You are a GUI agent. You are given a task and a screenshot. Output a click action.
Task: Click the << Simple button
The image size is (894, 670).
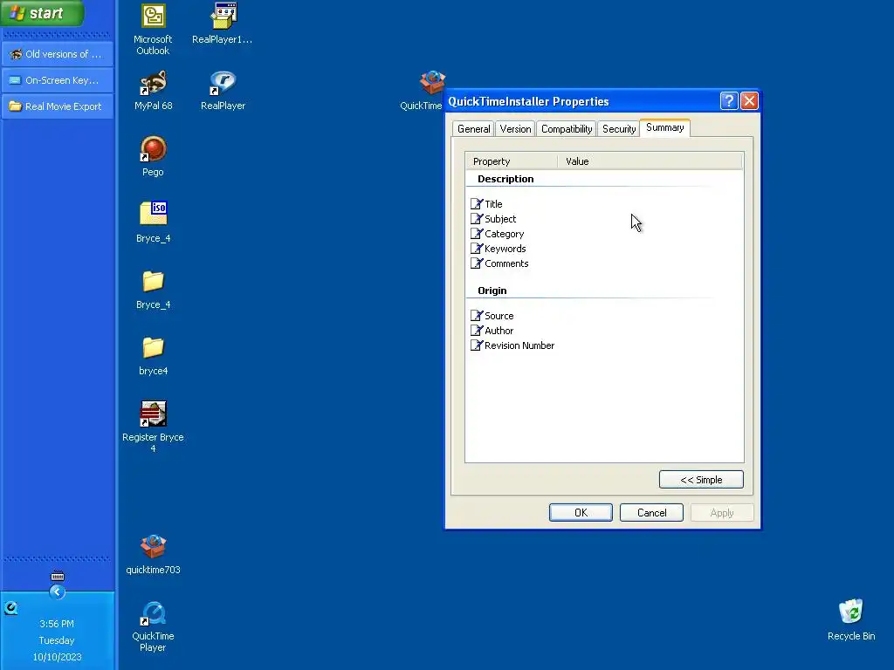[701, 480]
